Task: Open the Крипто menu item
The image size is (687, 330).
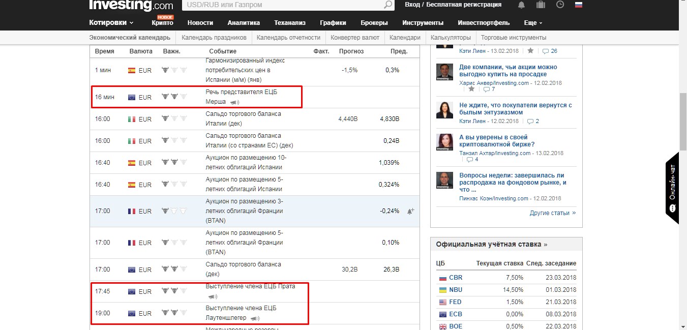Action: (x=162, y=23)
